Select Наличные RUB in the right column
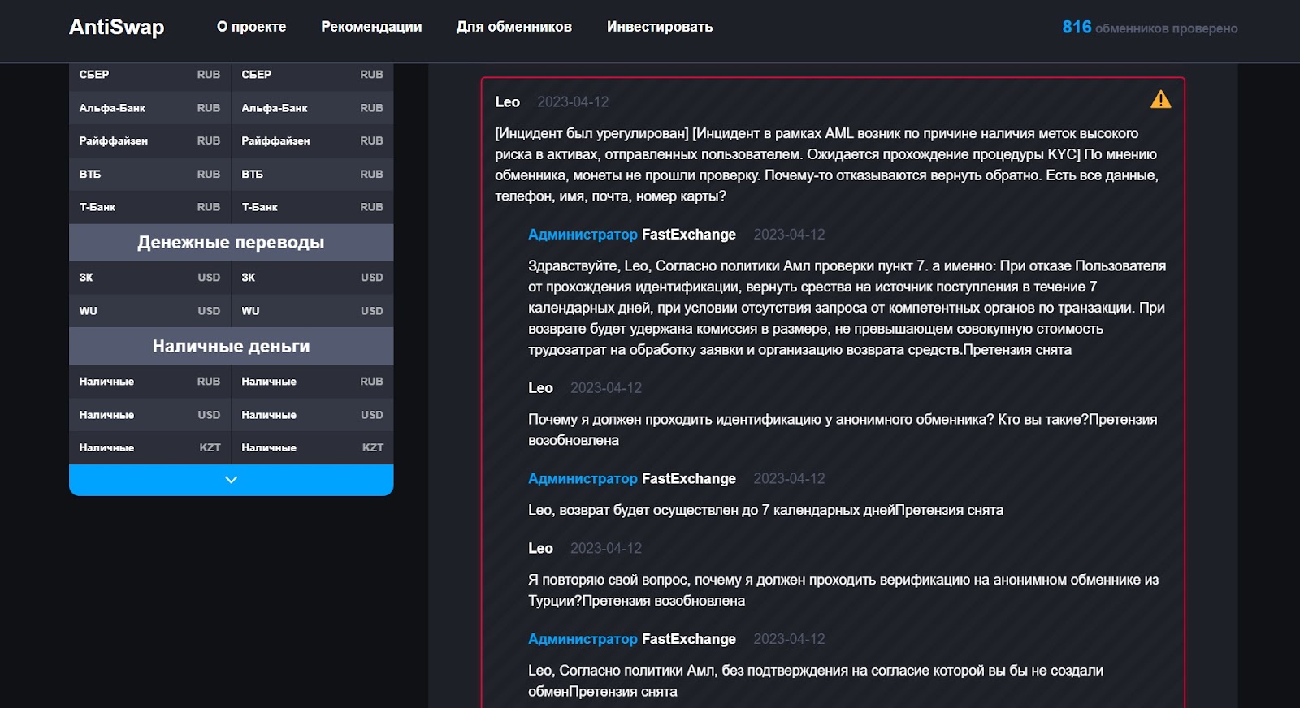The height and width of the screenshot is (708, 1300). tap(313, 382)
